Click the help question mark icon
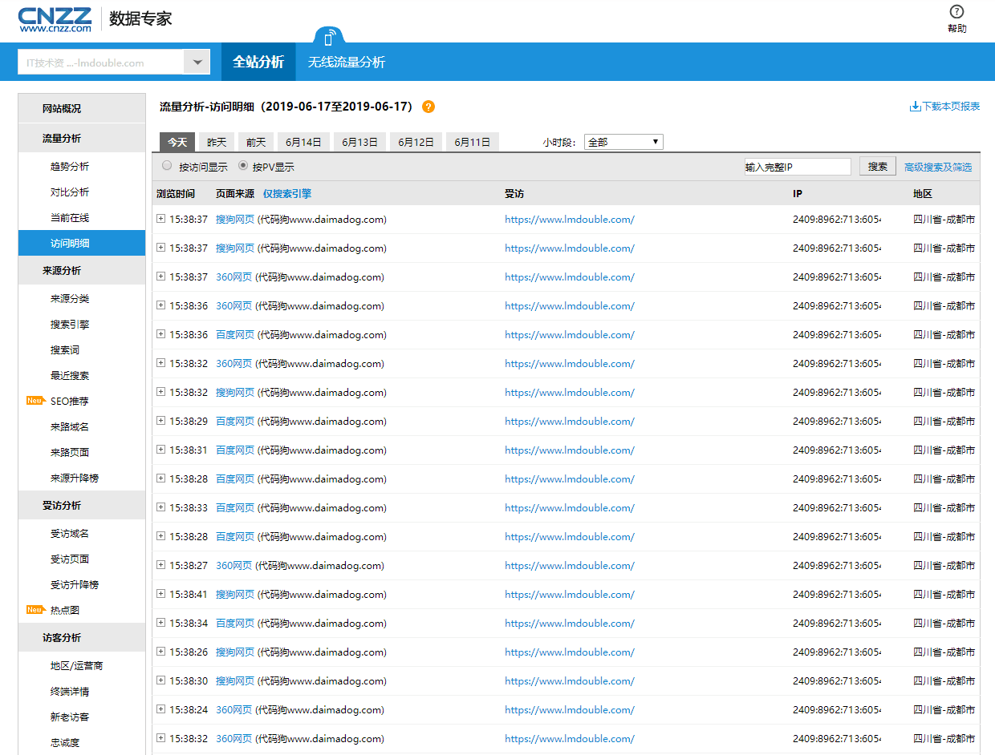The image size is (995, 755). [x=956, y=12]
